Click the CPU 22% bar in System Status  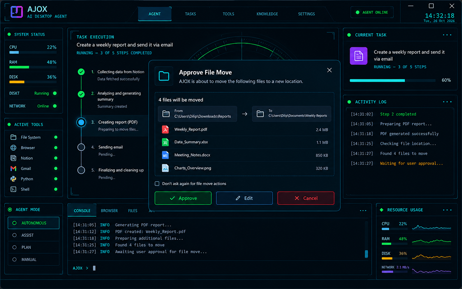pyautogui.click(x=33, y=52)
